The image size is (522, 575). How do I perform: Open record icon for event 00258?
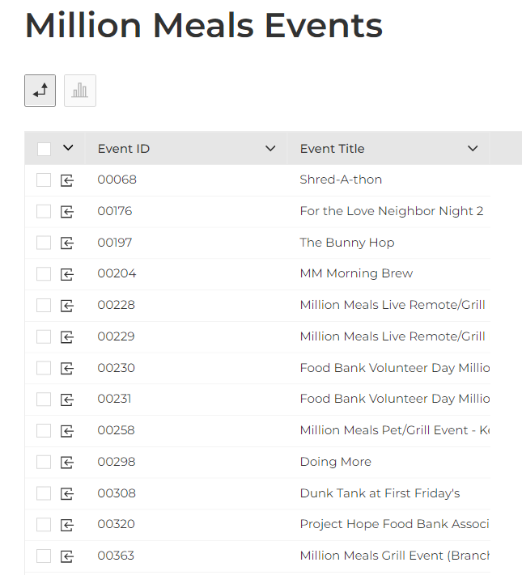[x=67, y=431]
